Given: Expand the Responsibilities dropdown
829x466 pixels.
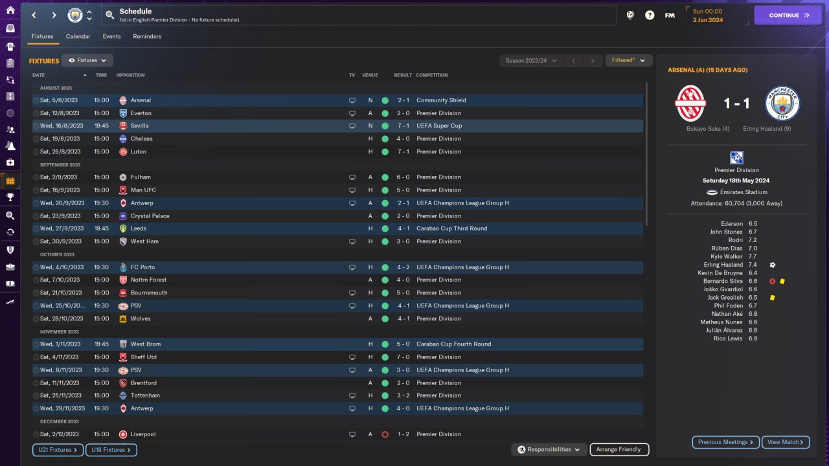Looking at the screenshot, I should coord(549,449).
